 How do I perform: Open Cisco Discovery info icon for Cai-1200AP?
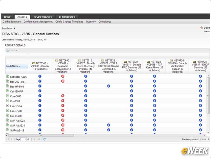pyautogui.click(x=86, y=91)
